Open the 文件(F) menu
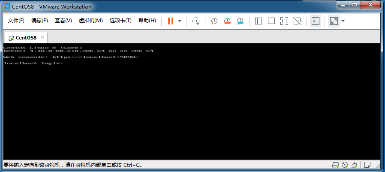Screen dimensions: 385x172 [x=16, y=21]
